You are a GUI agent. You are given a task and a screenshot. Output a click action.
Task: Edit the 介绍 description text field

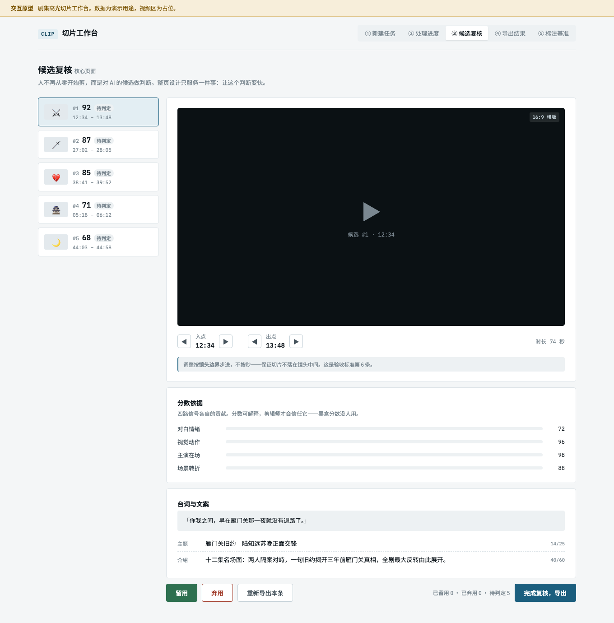pyautogui.click(x=374, y=560)
